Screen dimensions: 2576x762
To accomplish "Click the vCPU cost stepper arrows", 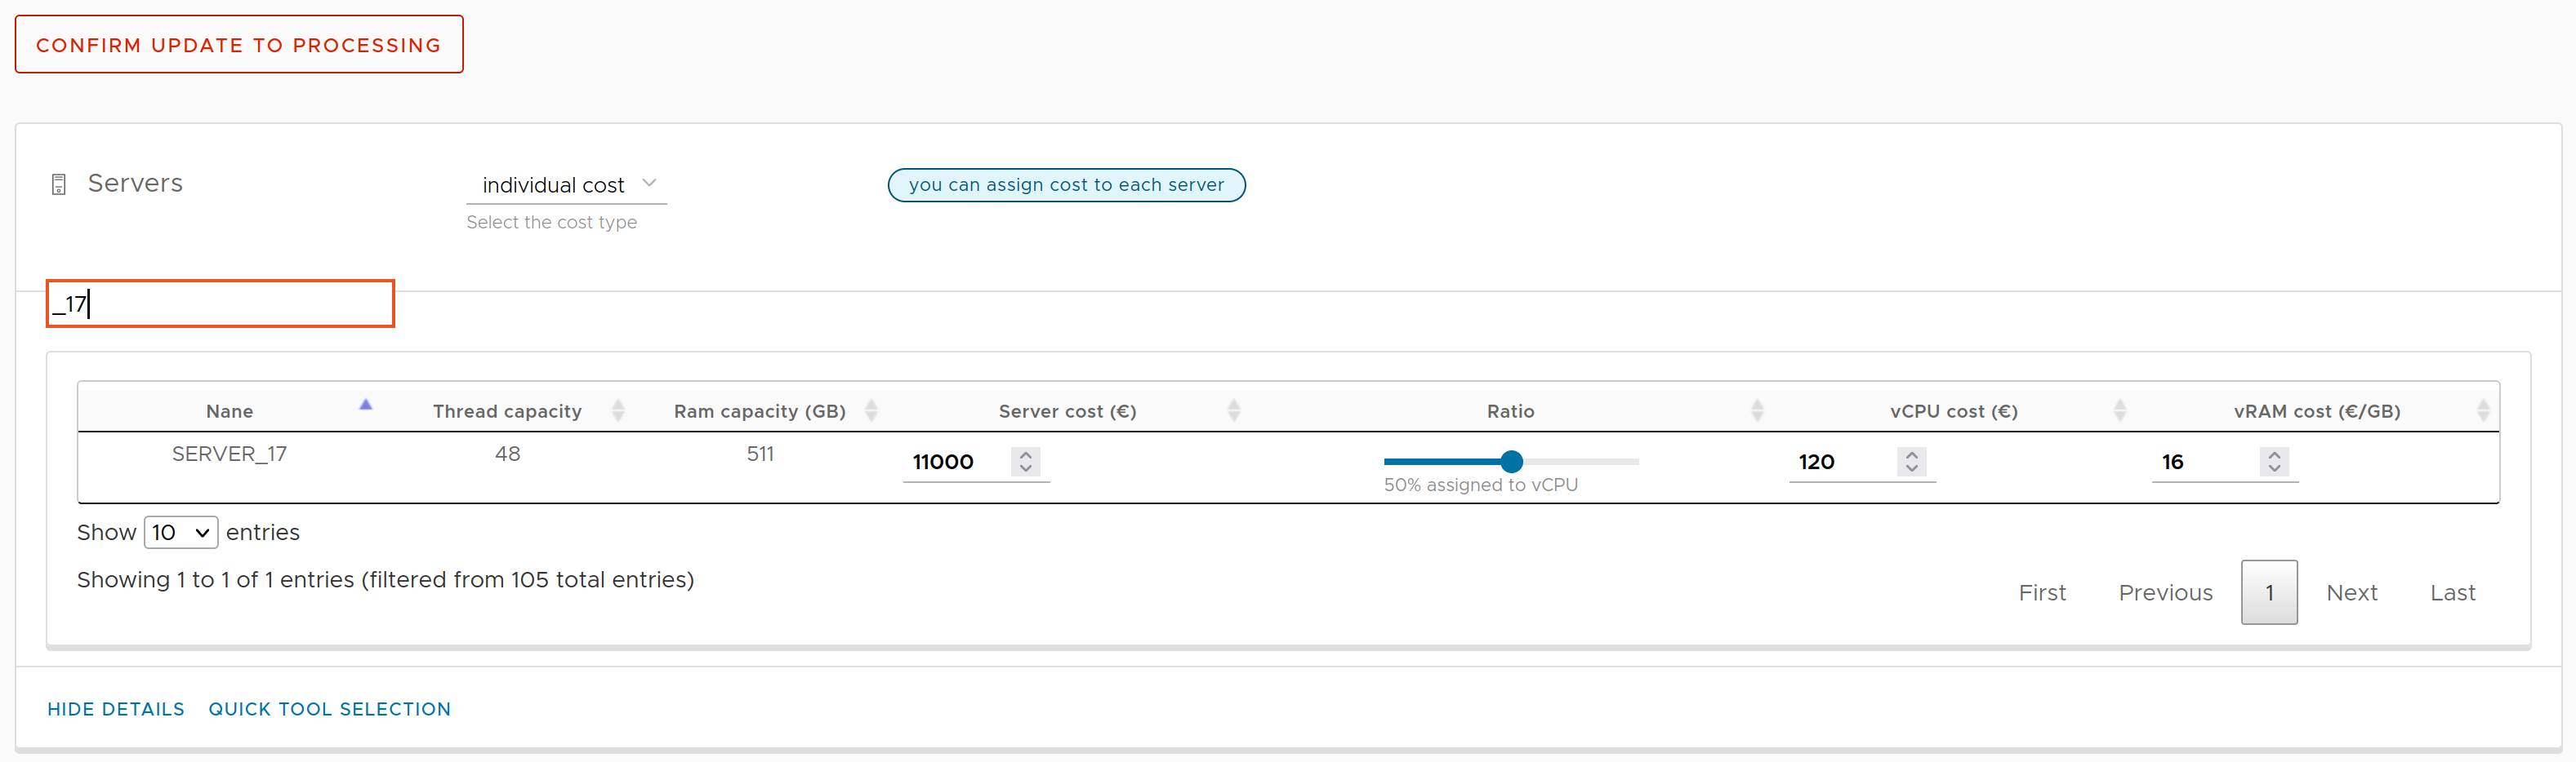I will [x=1911, y=462].
